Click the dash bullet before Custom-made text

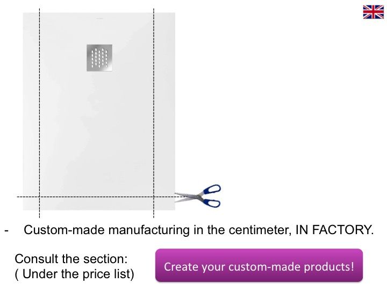click(6, 230)
